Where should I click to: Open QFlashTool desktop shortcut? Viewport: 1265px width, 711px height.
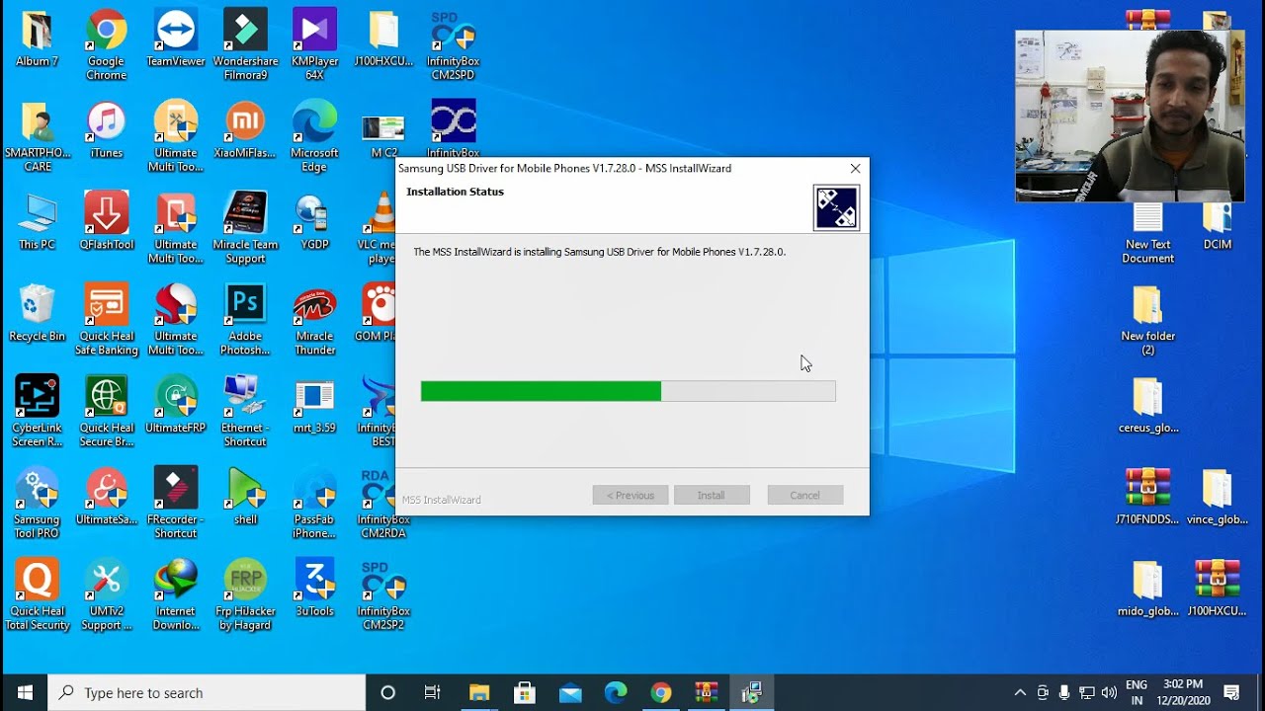click(106, 222)
